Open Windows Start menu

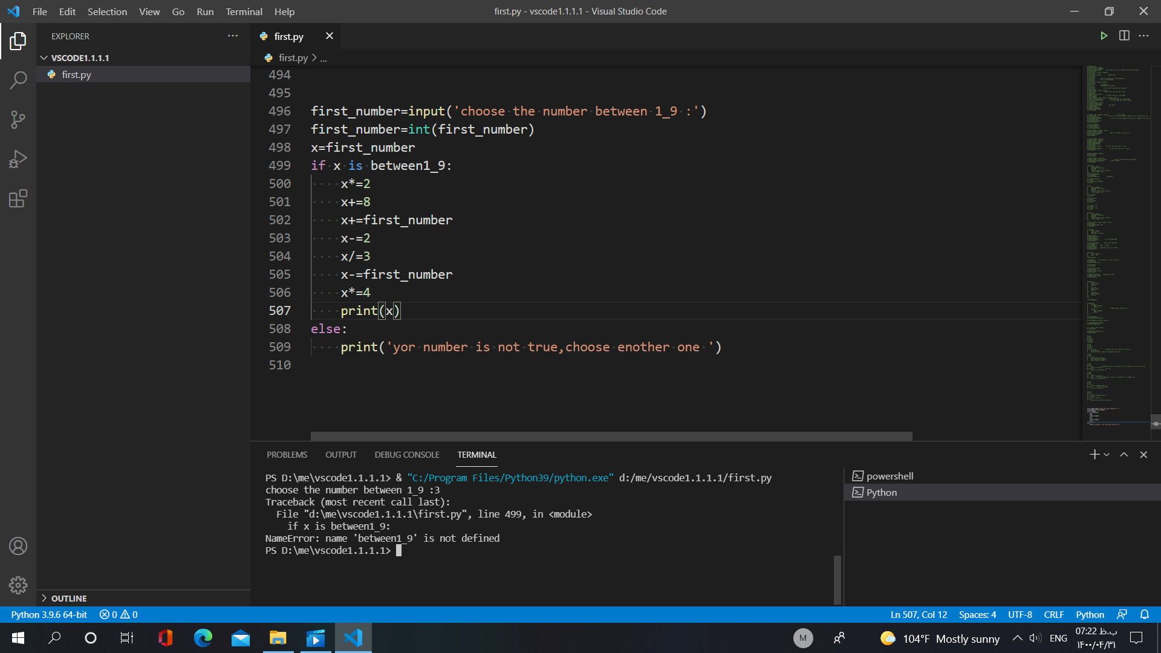pyautogui.click(x=18, y=638)
